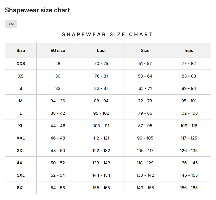Viewport: 216px width, 200px height.
Task: Select the Size column header
Action: click(21, 50)
